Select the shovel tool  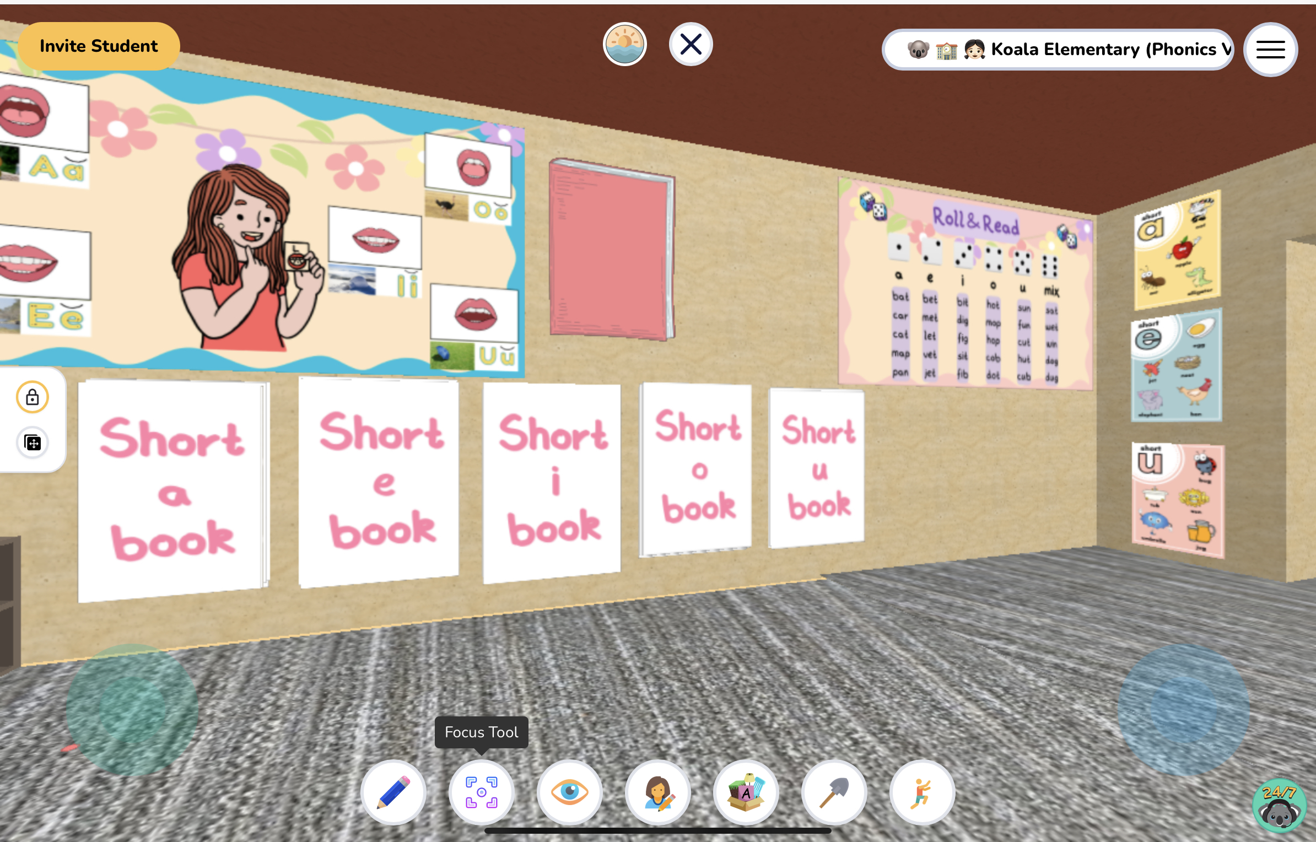pos(834,792)
